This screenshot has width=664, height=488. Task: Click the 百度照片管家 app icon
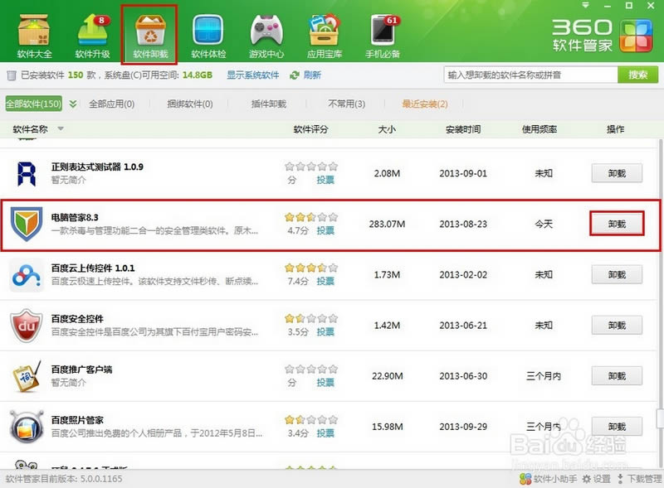point(27,427)
